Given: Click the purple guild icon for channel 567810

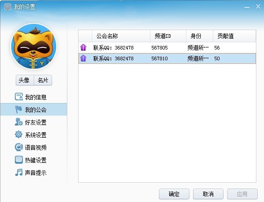Looking at the screenshot, I should 83,58.
